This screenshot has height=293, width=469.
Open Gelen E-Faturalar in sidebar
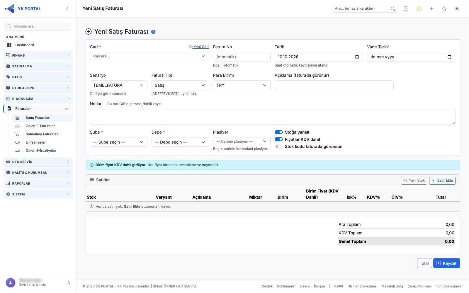(x=42, y=126)
